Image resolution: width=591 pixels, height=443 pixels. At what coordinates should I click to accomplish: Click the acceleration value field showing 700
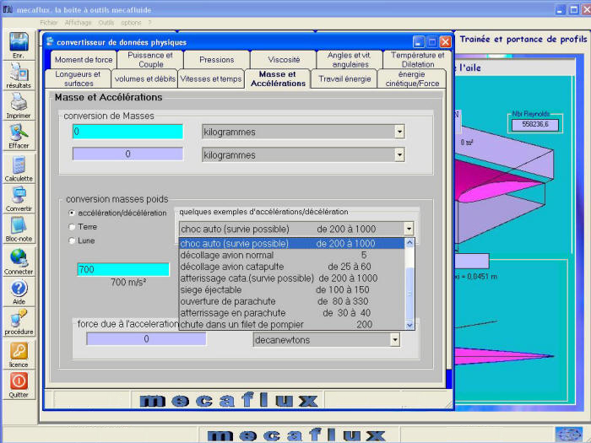[x=122, y=269]
